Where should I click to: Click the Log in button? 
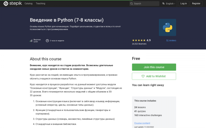(x=184, y=3)
